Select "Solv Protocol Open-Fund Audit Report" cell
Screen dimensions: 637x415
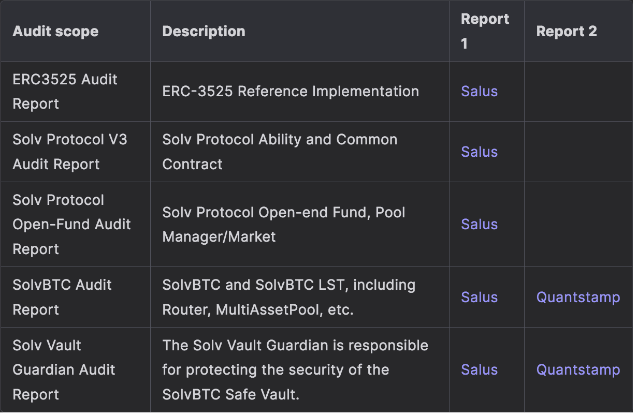pos(71,224)
